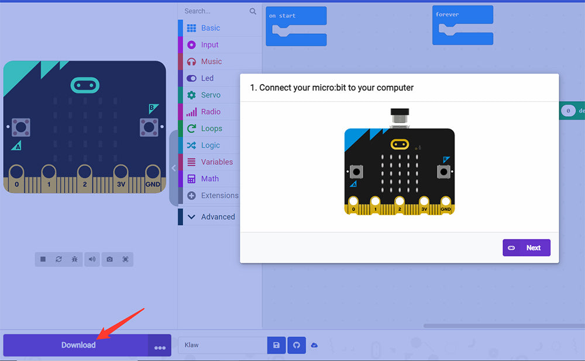Take a simulator screenshot
585x361 pixels.
tap(109, 259)
